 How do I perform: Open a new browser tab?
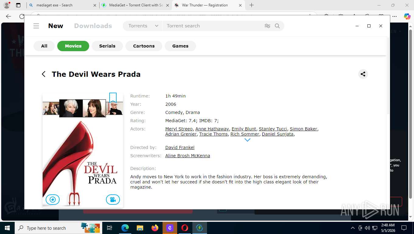(x=251, y=5)
